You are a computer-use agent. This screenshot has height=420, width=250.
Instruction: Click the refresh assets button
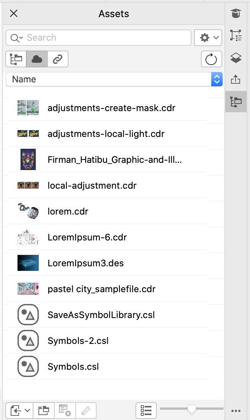(211, 59)
